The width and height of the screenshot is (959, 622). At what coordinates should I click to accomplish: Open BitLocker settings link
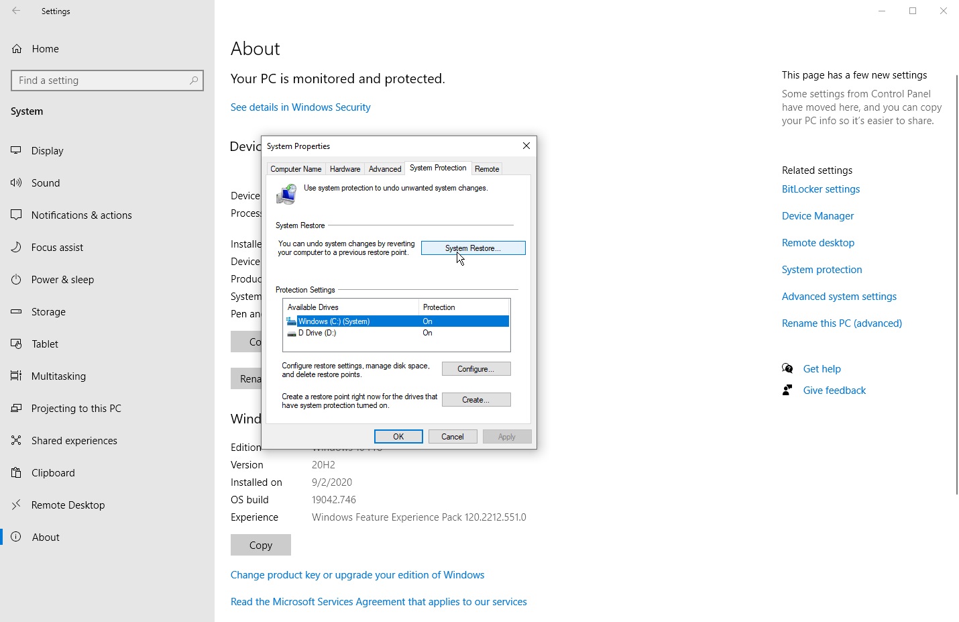(821, 189)
